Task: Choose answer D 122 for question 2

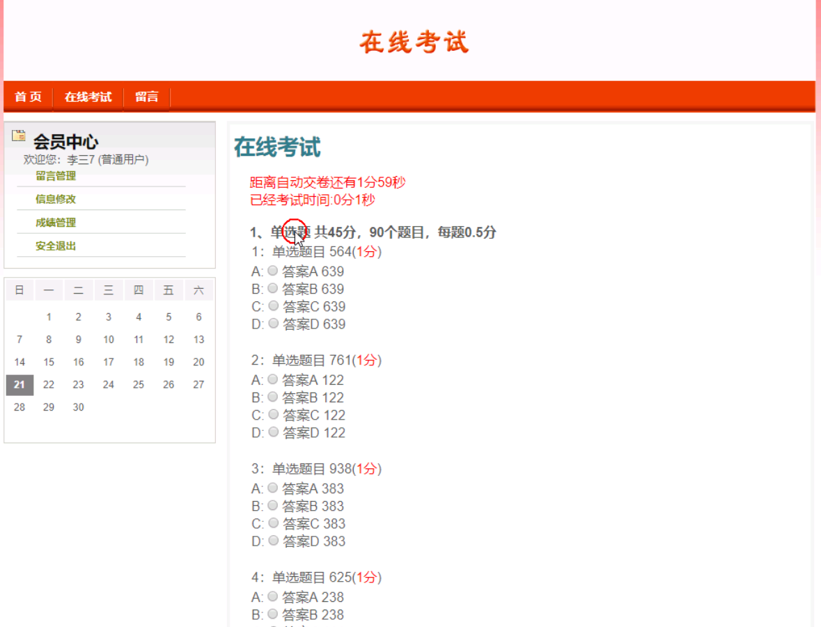Action: (272, 431)
